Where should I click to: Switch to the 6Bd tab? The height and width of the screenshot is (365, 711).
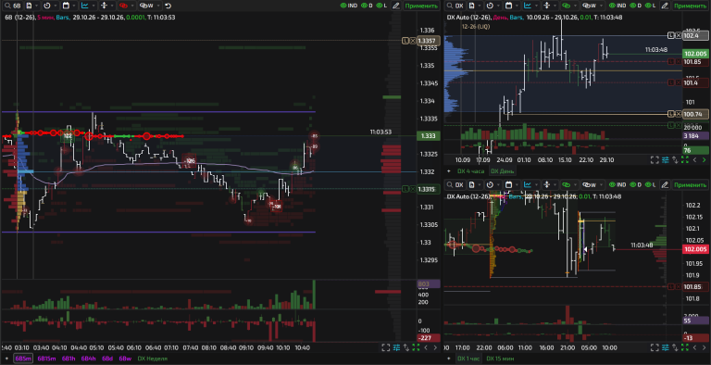tap(107, 359)
